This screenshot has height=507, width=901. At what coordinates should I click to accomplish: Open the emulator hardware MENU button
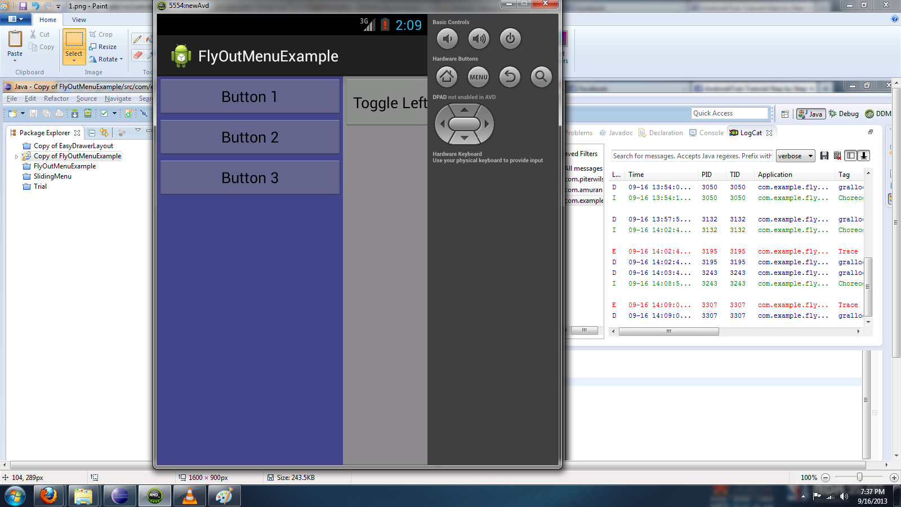pyautogui.click(x=479, y=77)
